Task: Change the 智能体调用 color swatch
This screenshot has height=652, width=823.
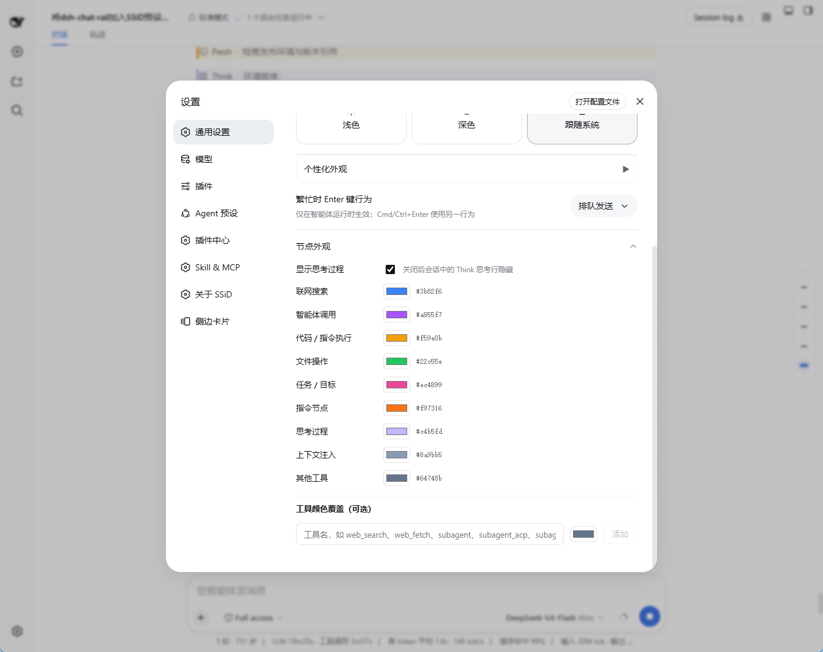Action: tap(397, 315)
